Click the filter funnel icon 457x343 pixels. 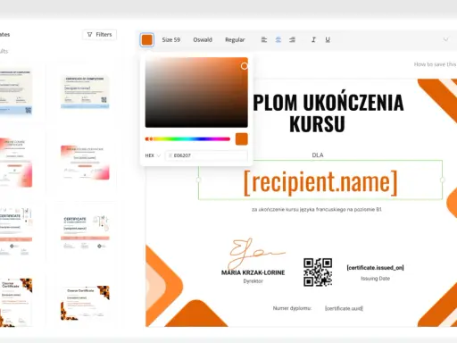click(89, 35)
